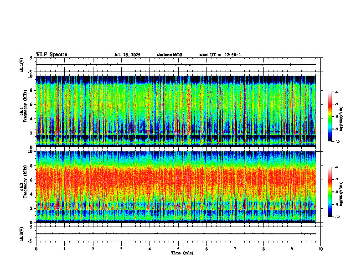Click the "start UT = 12:50: 1" text

coord(220,55)
